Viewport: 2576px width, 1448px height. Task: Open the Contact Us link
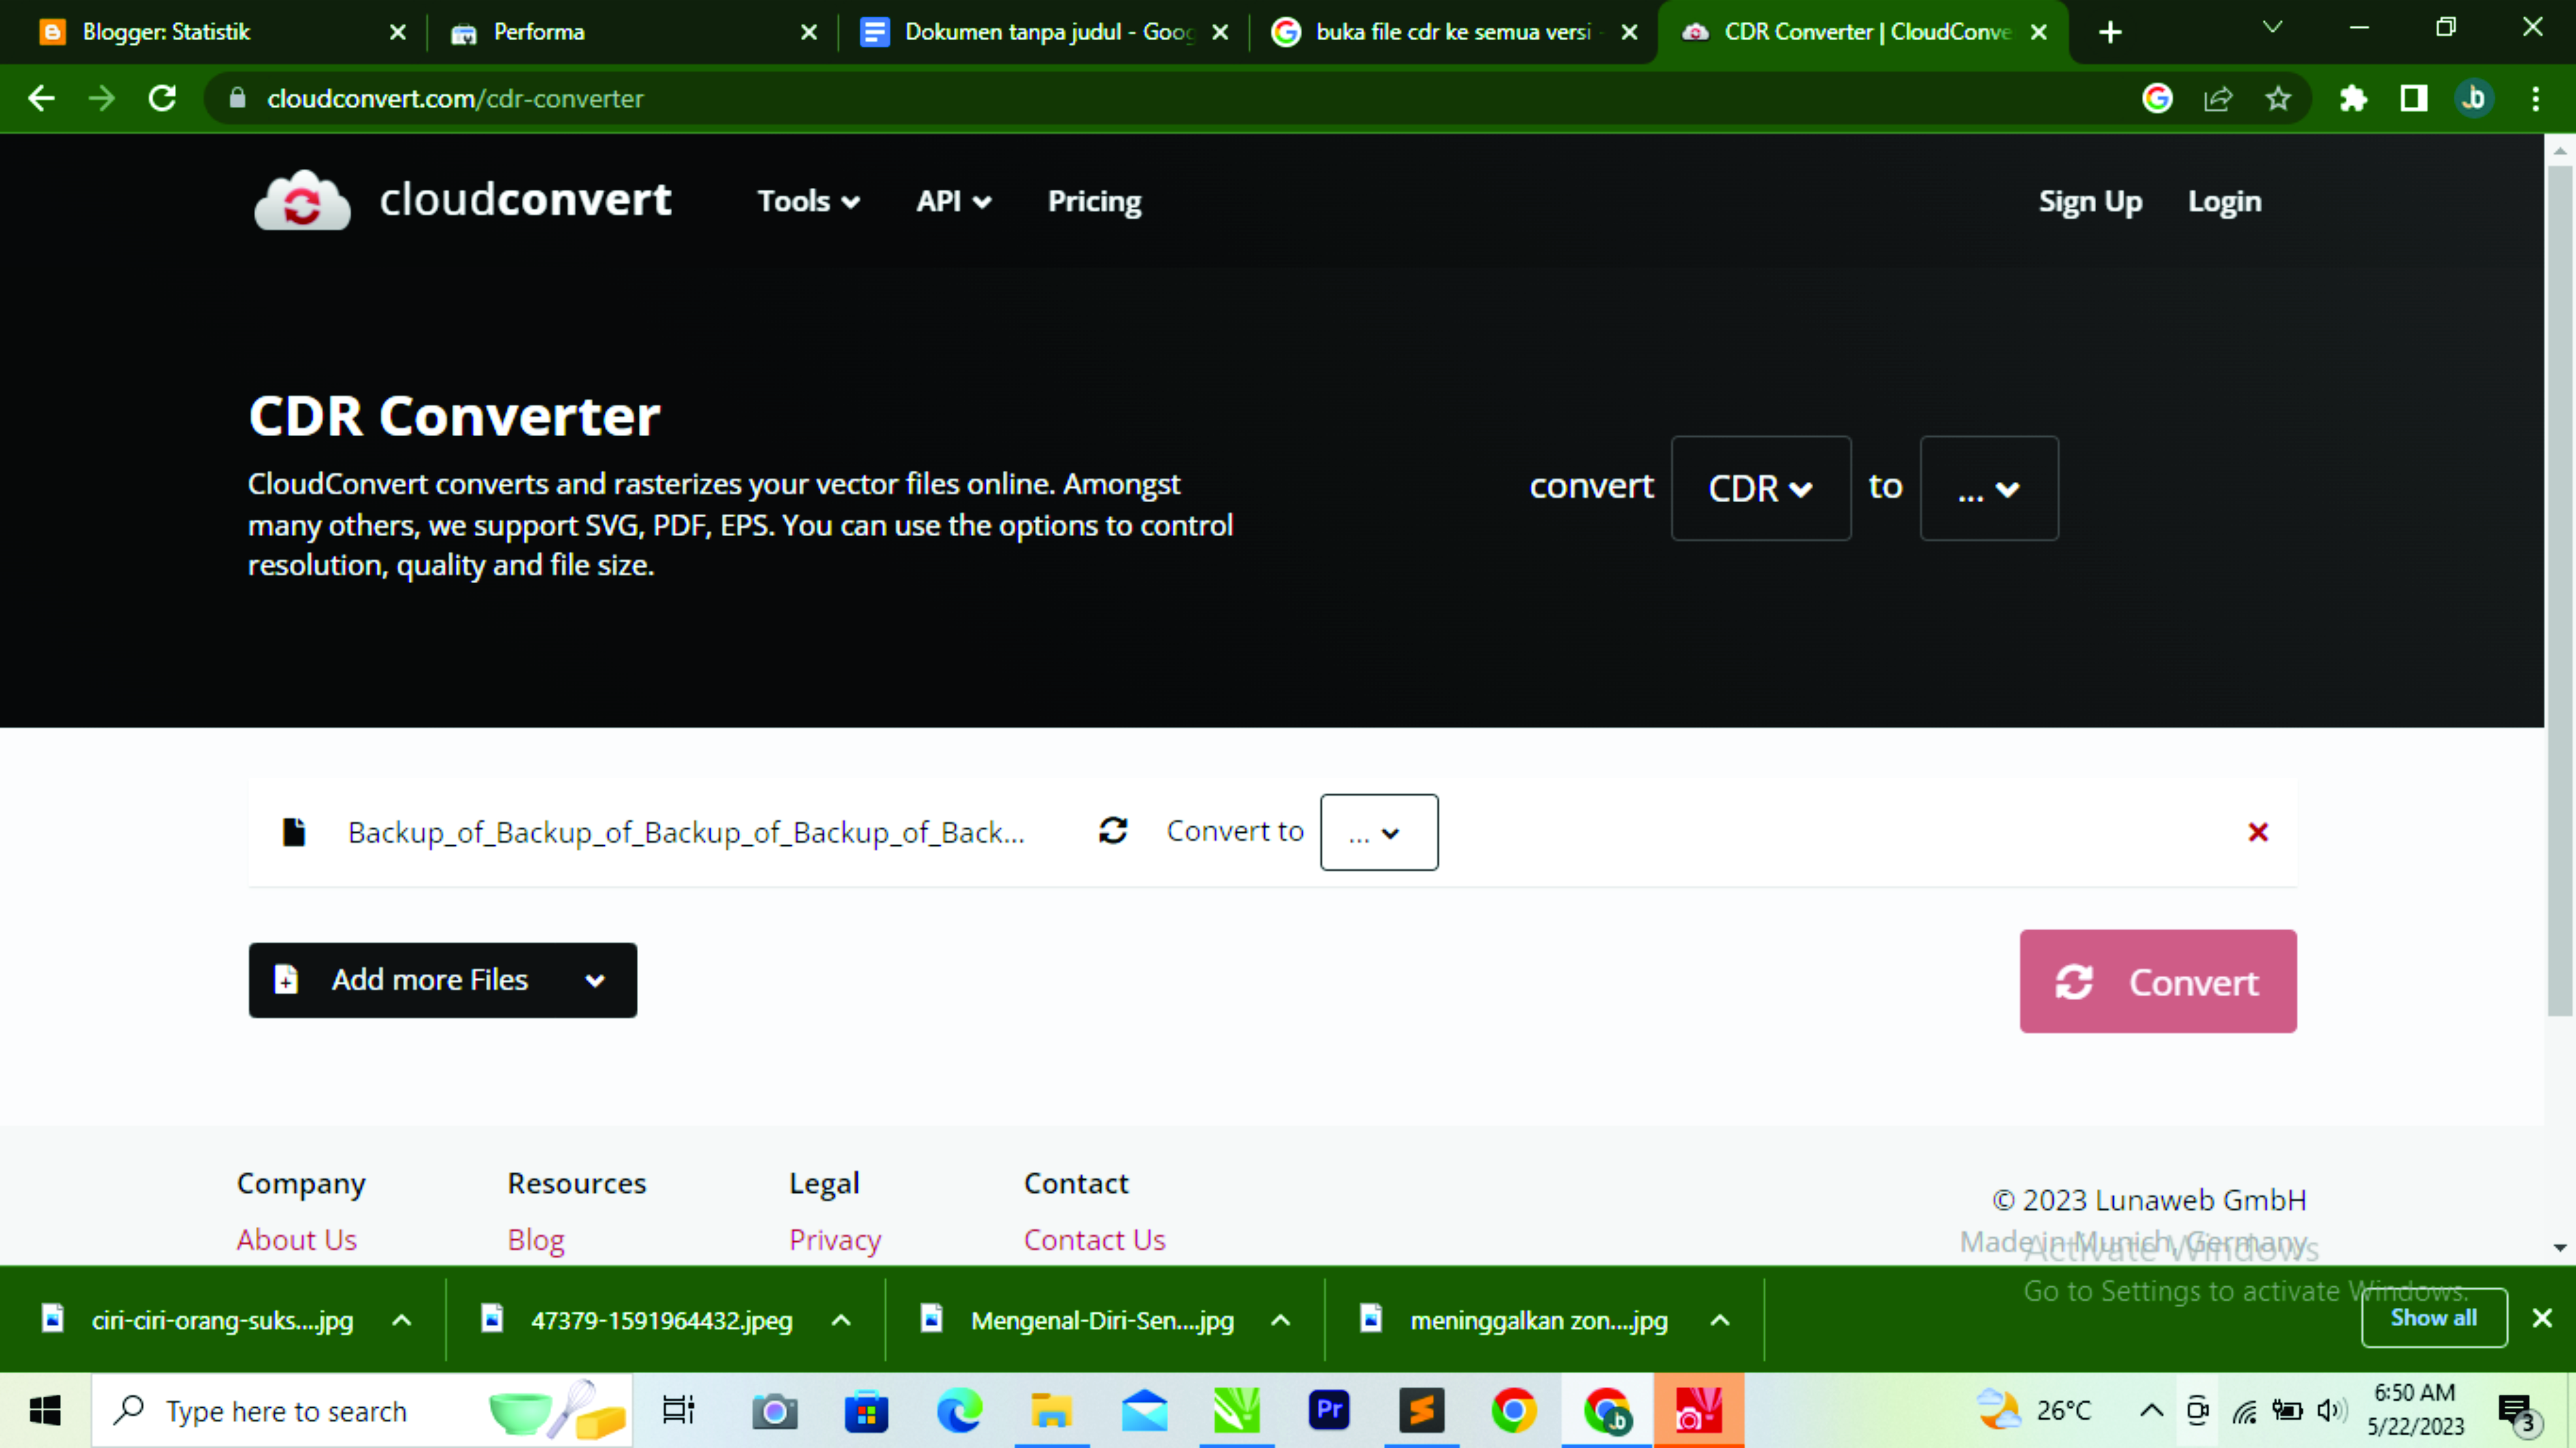click(1095, 1240)
